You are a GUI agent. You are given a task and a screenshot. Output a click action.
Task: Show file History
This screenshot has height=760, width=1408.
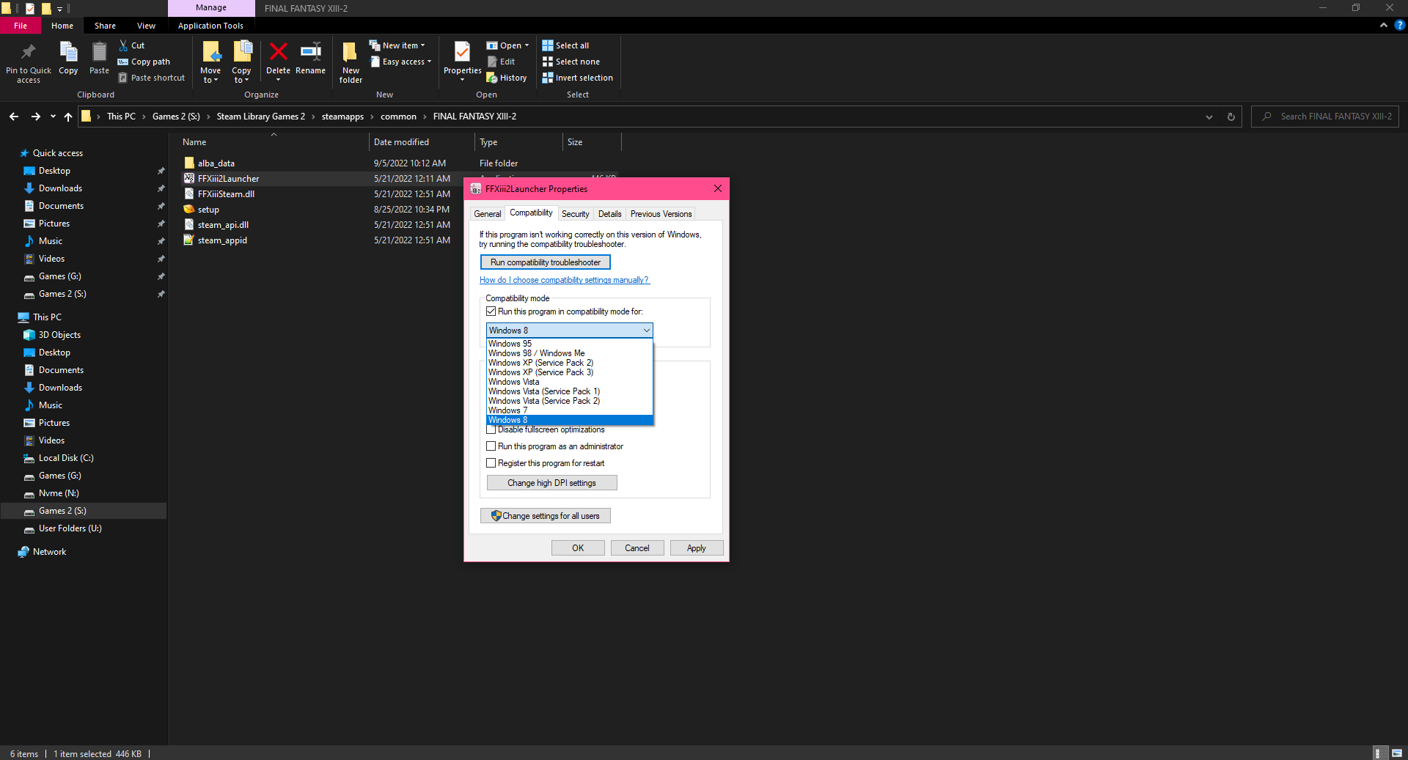tap(507, 78)
